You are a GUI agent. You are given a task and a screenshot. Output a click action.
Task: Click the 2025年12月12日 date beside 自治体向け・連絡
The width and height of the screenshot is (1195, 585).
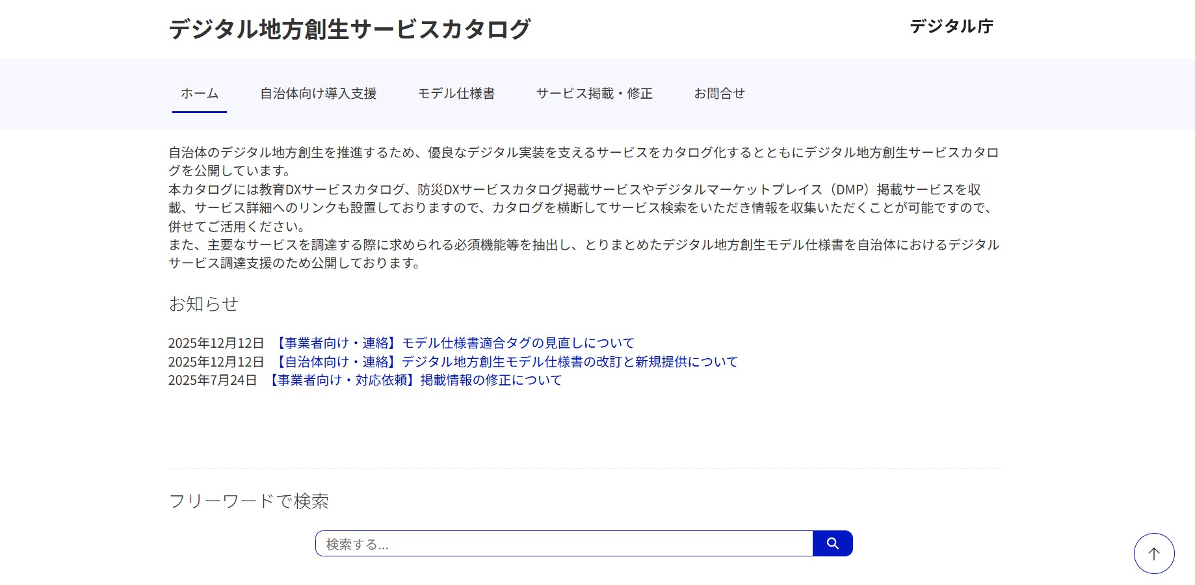click(216, 361)
